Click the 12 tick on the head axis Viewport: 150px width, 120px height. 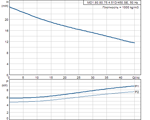(x=7, y=42)
